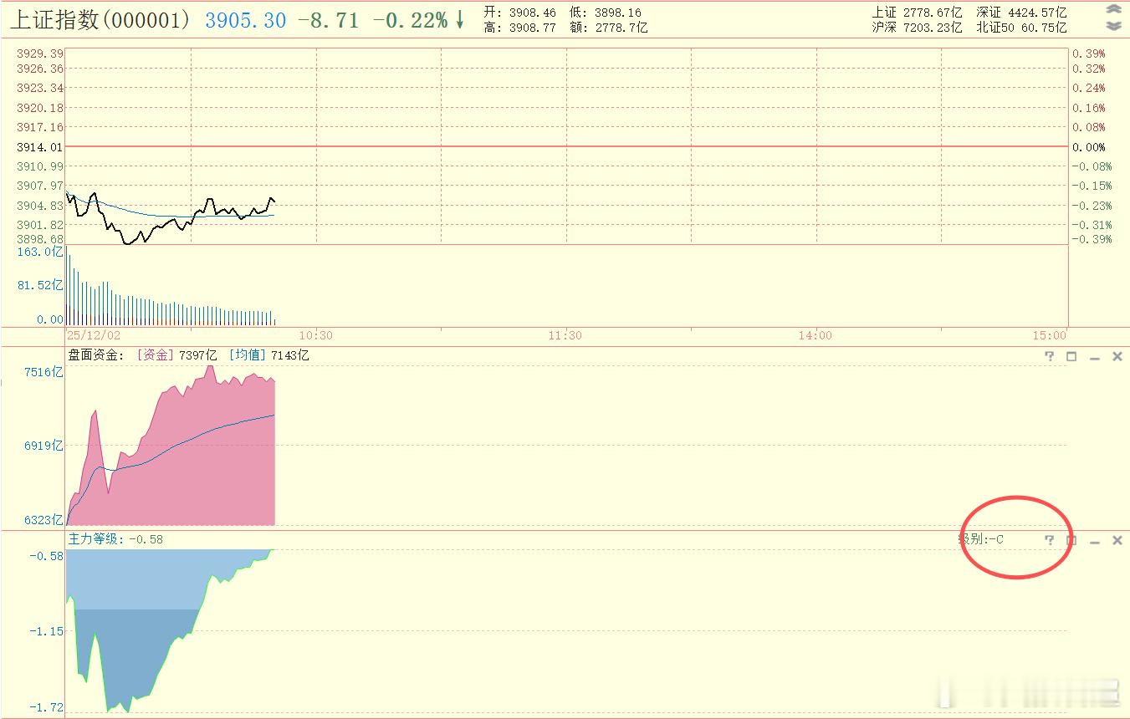Maximize the 盘面资金 panel
The height and width of the screenshot is (719, 1130).
point(1071,356)
